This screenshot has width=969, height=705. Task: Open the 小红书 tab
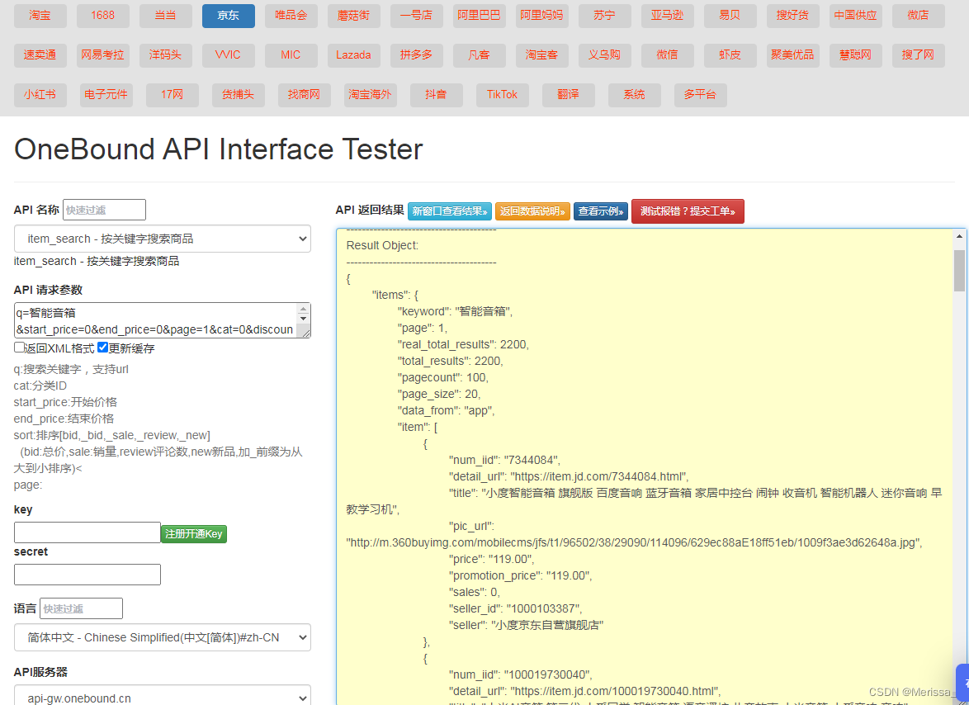point(40,95)
